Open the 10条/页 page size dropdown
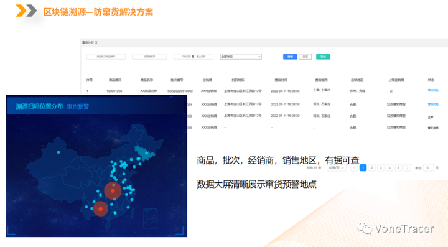The image size is (448, 247). pyautogui.click(x=336, y=167)
